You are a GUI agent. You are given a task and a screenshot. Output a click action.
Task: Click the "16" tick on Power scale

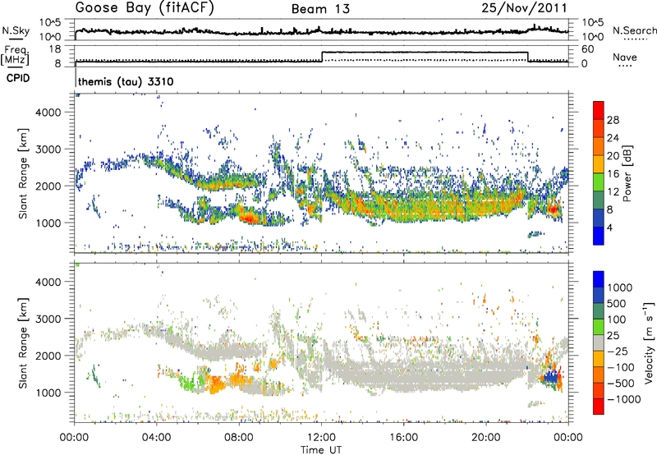click(613, 174)
